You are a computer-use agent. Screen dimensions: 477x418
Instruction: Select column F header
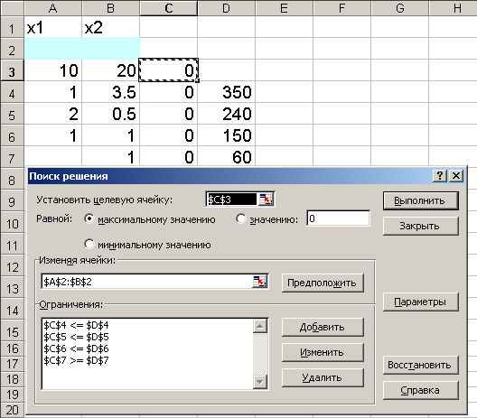(x=341, y=8)
